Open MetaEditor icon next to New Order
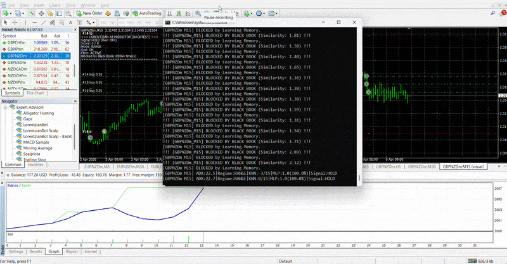Image resolution: width=507 pixels, height=264 pixels. click(108, 13)
